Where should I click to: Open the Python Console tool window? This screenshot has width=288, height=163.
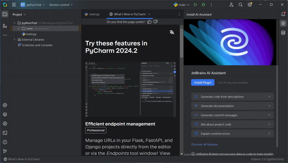[5, 105]
